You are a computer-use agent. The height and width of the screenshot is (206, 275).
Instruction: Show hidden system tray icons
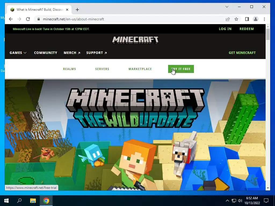(x=227, y=201)
